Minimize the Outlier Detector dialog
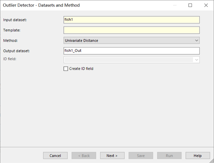 coord(175,5)
